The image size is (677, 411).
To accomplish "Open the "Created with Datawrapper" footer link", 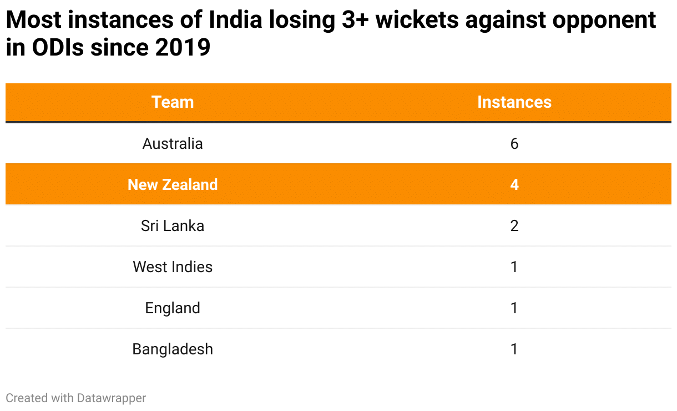I will click(x=76, y=398).
